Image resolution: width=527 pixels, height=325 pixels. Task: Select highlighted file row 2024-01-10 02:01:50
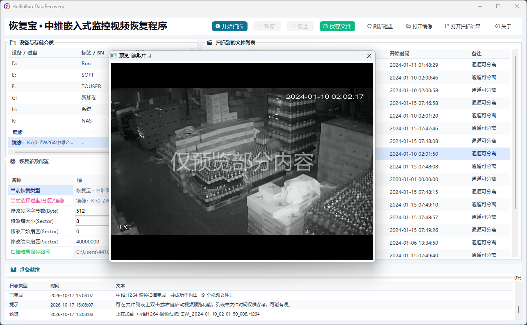click(442, 154)
